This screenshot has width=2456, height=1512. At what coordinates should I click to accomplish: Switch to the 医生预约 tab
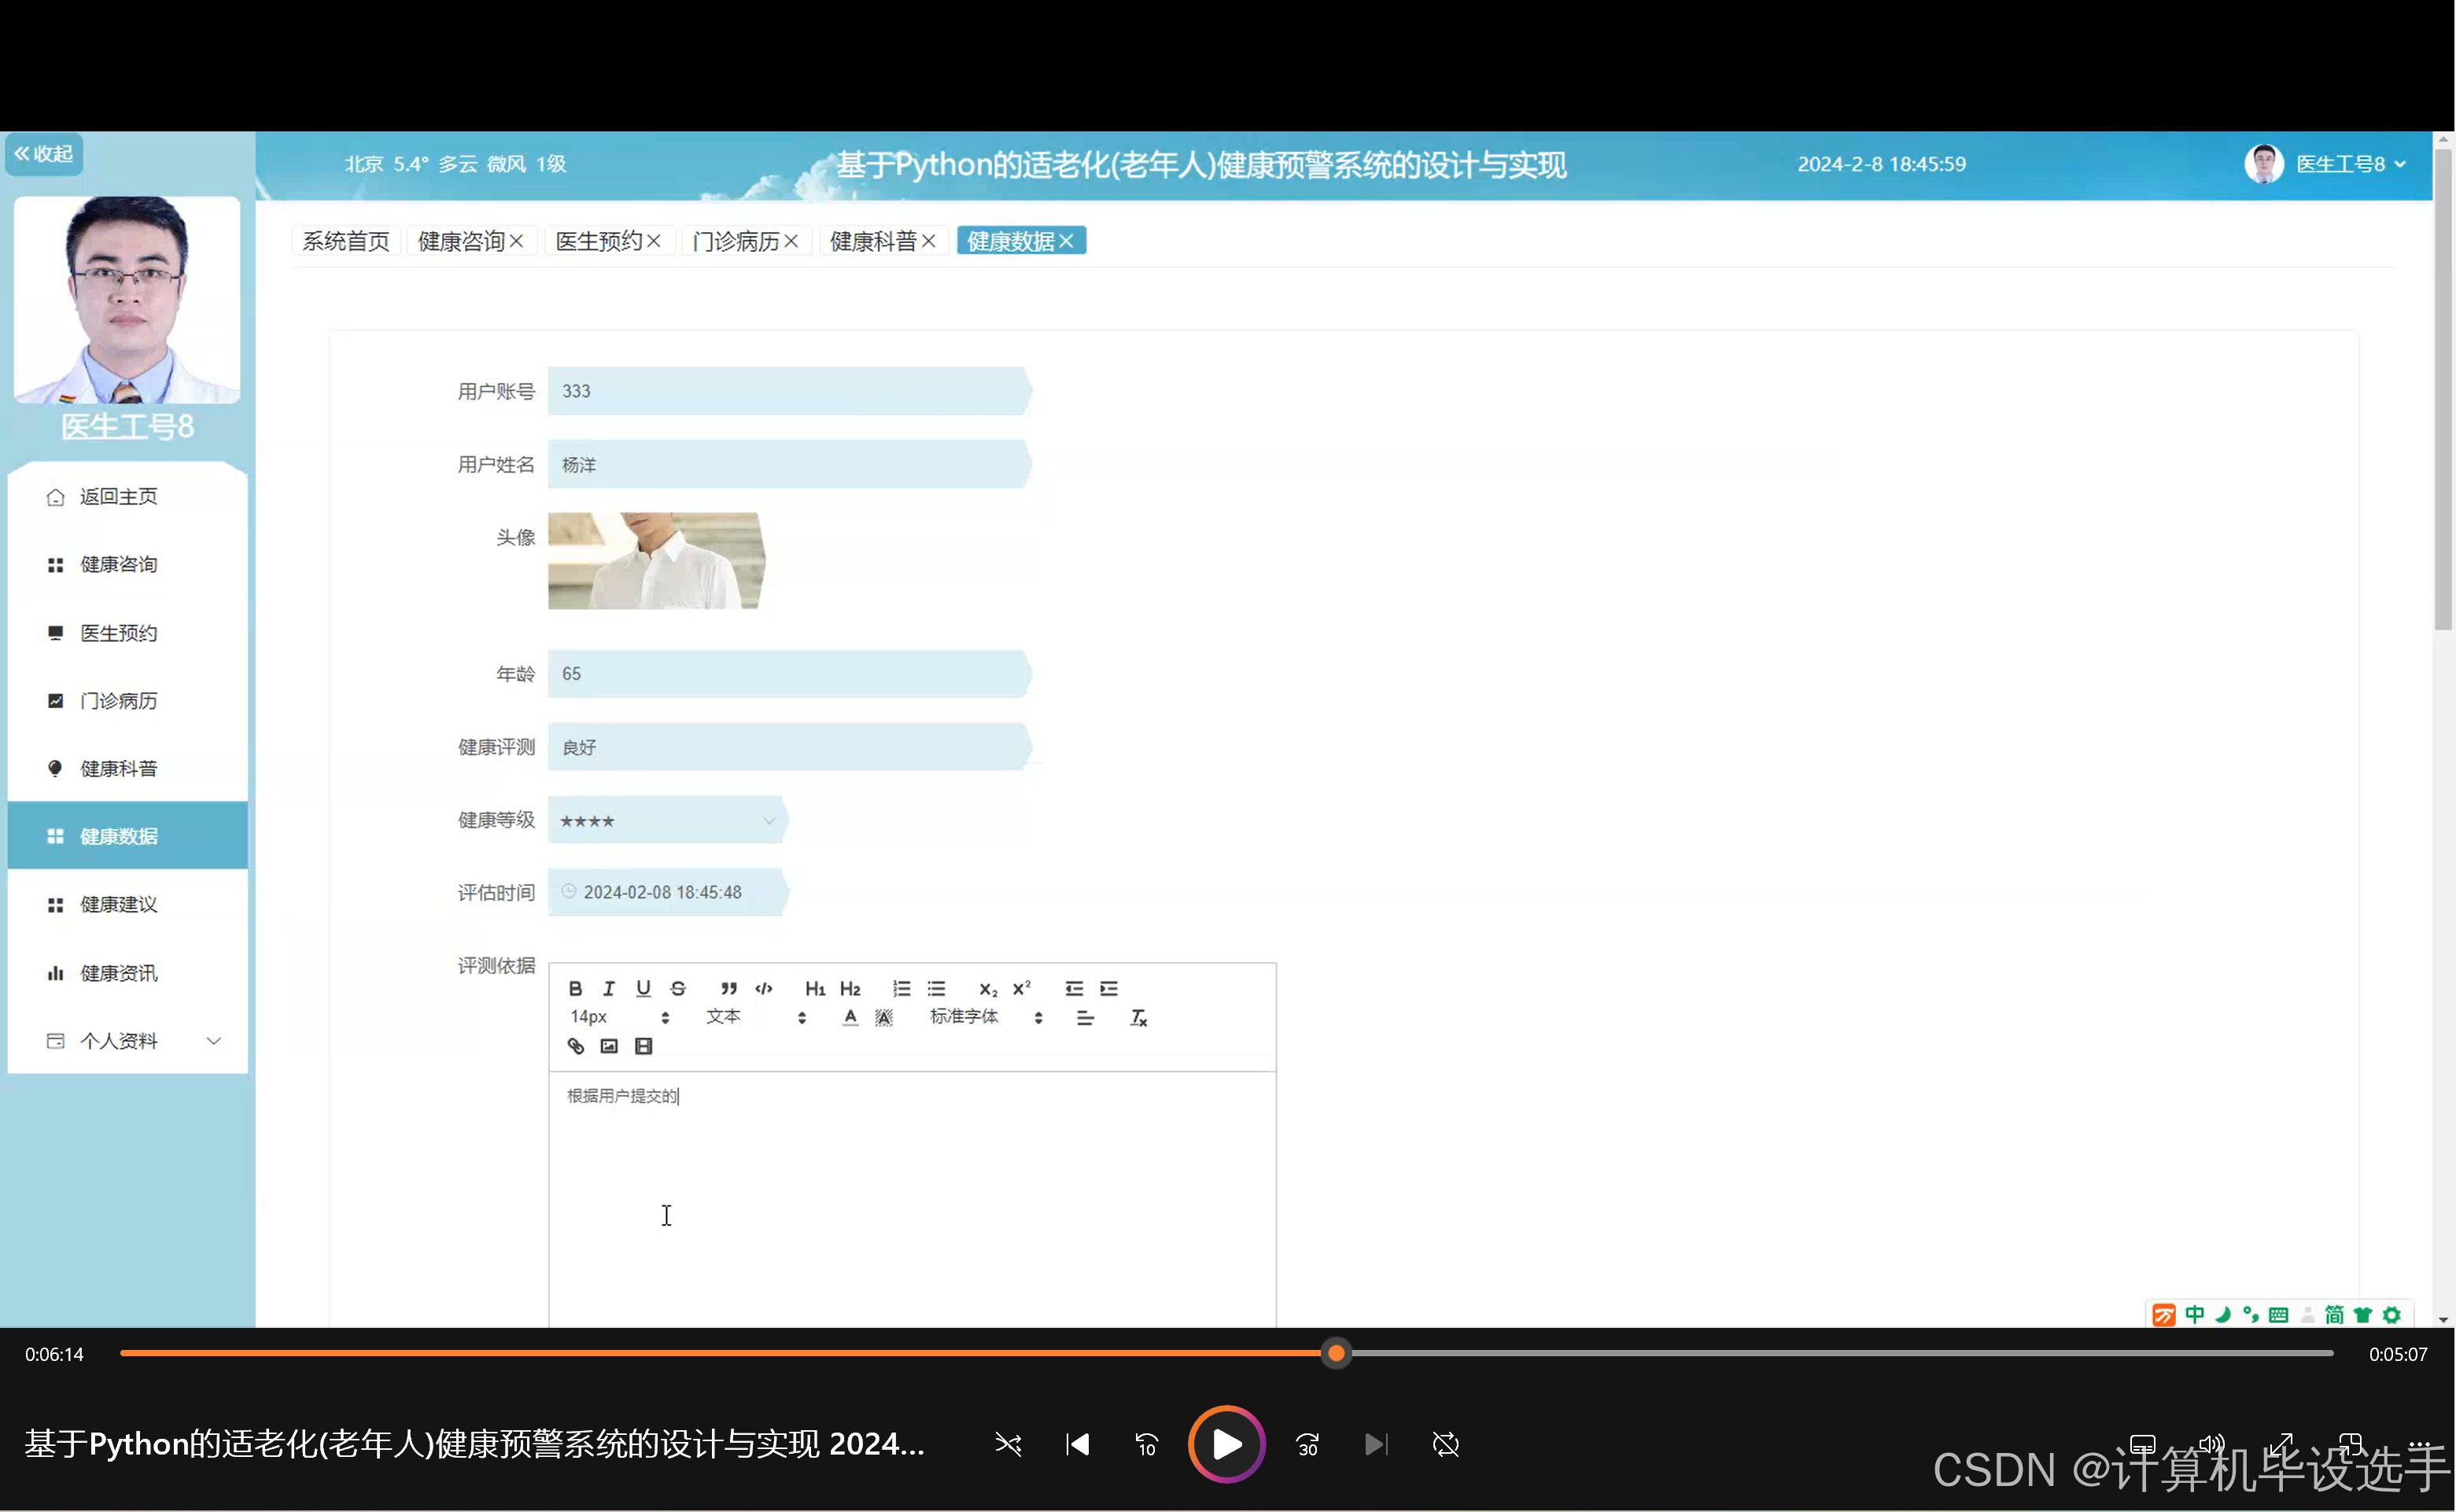[599, 241]
